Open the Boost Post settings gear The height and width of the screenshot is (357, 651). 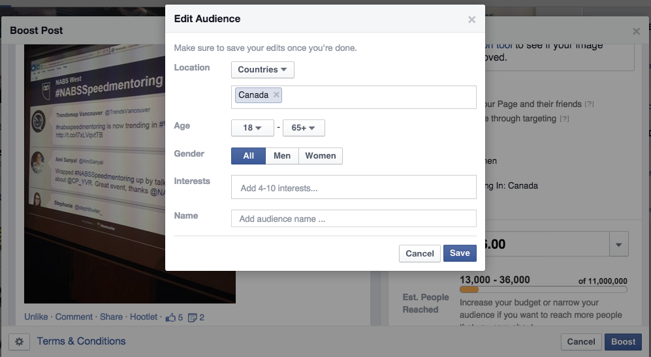(20, 341)
